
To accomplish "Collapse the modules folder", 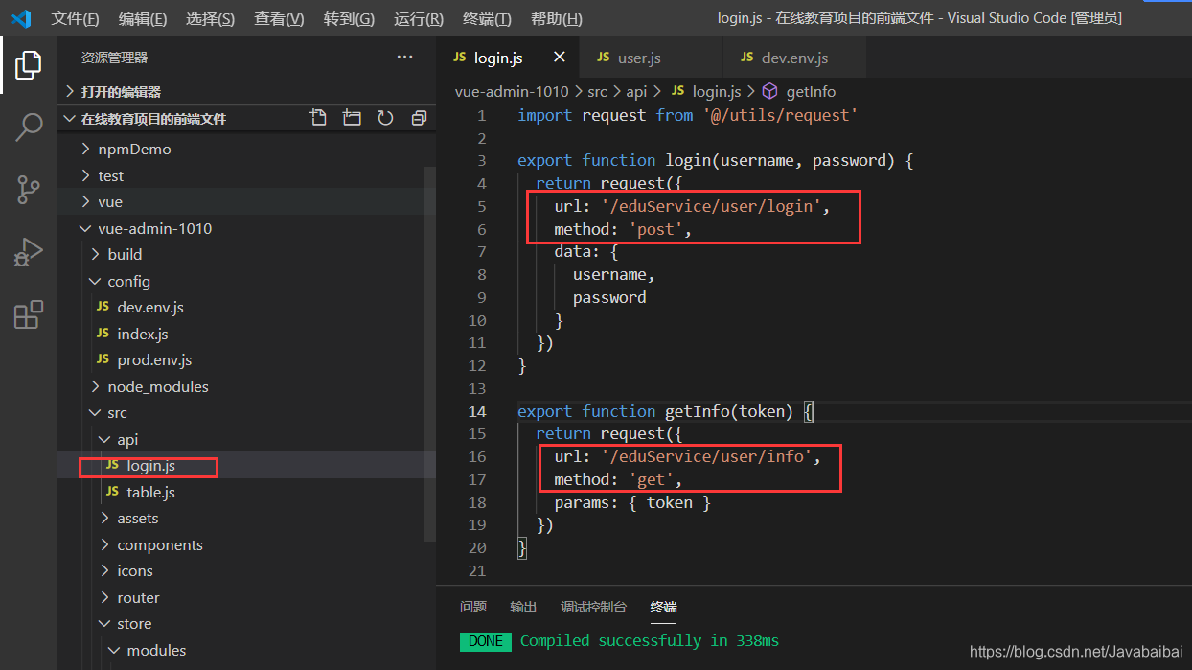I will [x=114, y=650].
